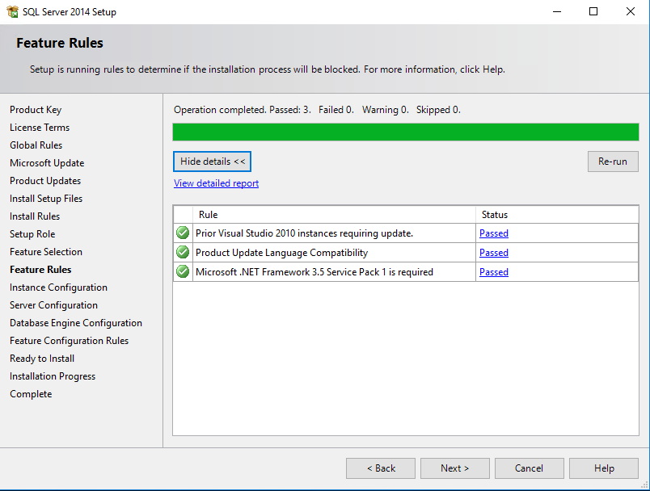Go back with the < Back button
Viewport: 650px width, 491px height.
coord(381,468)
